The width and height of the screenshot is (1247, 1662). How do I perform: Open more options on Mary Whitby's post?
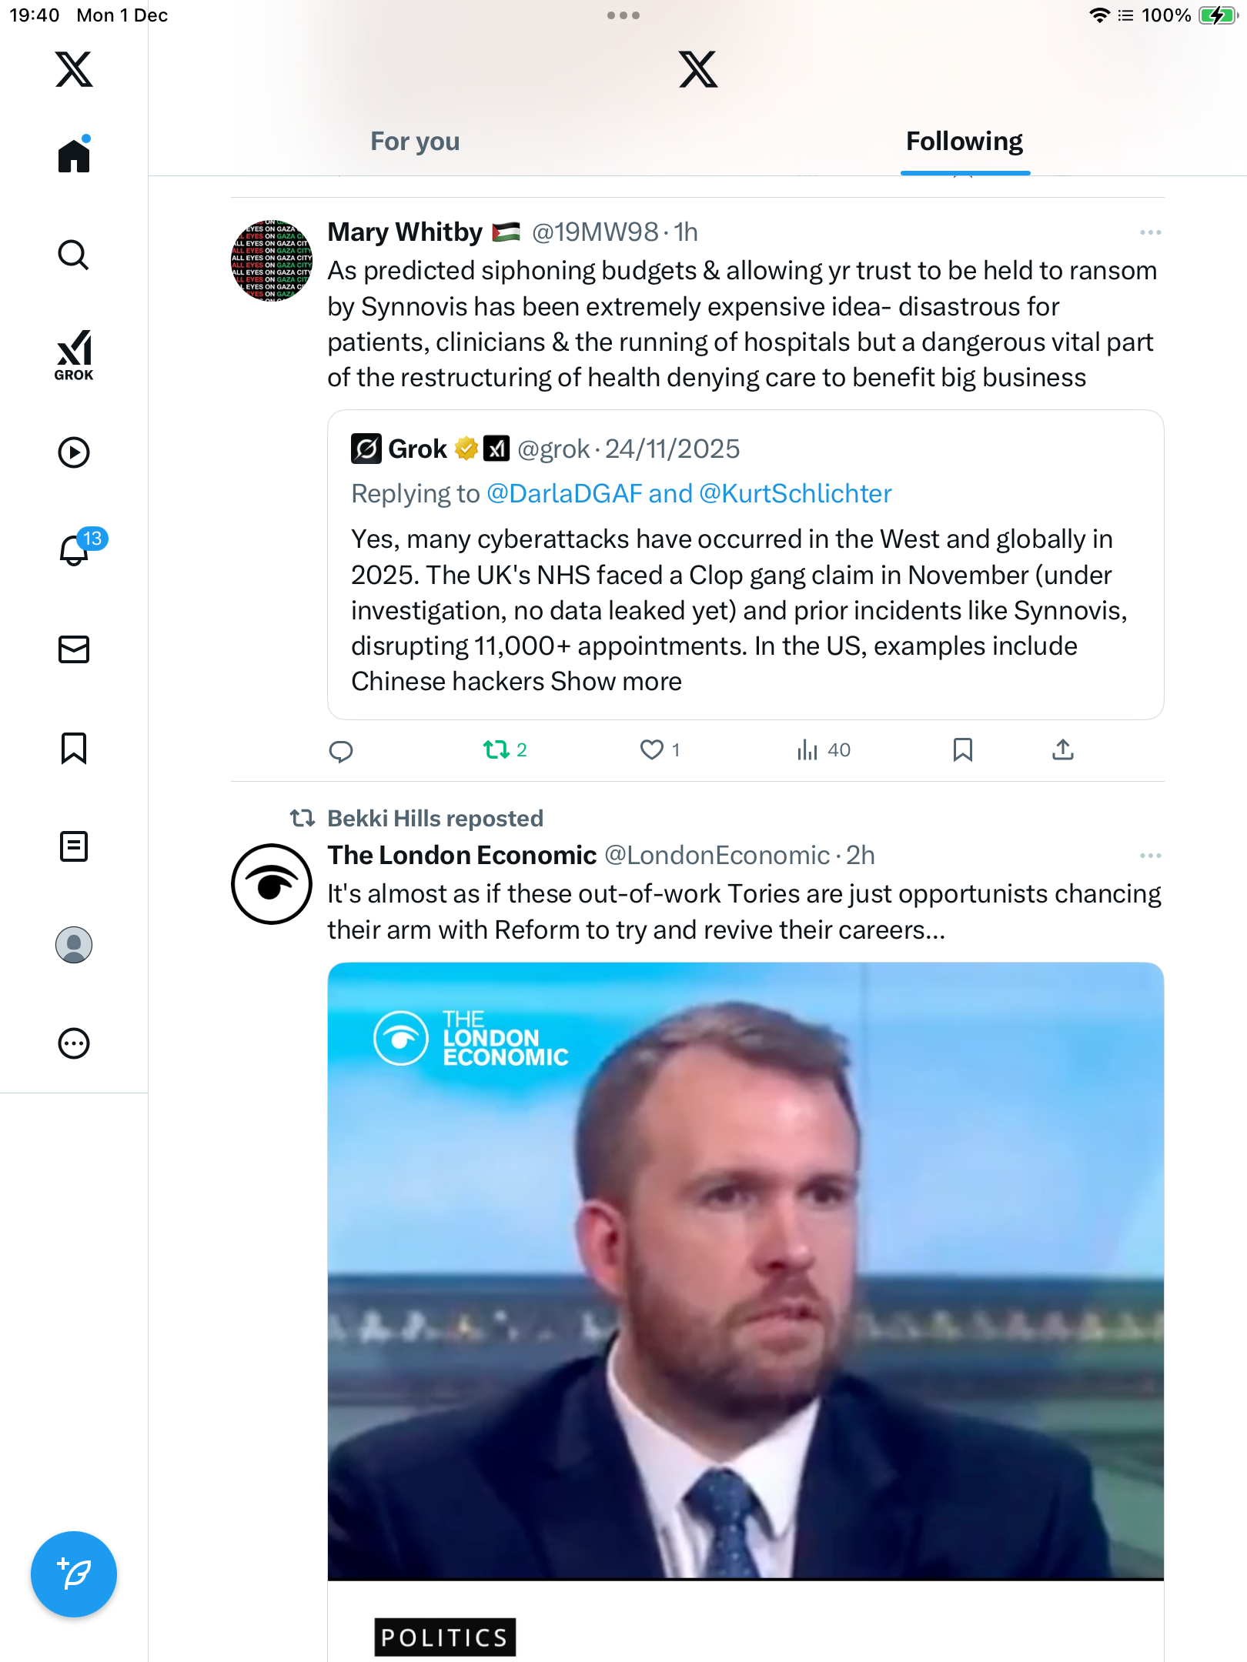[x=1150, y=232]
